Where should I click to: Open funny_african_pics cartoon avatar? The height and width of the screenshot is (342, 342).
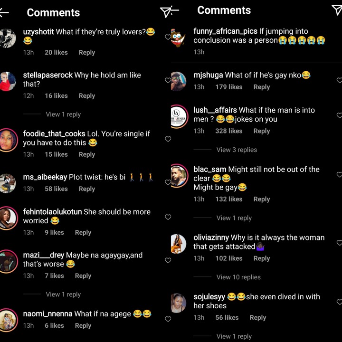(178, 38)
